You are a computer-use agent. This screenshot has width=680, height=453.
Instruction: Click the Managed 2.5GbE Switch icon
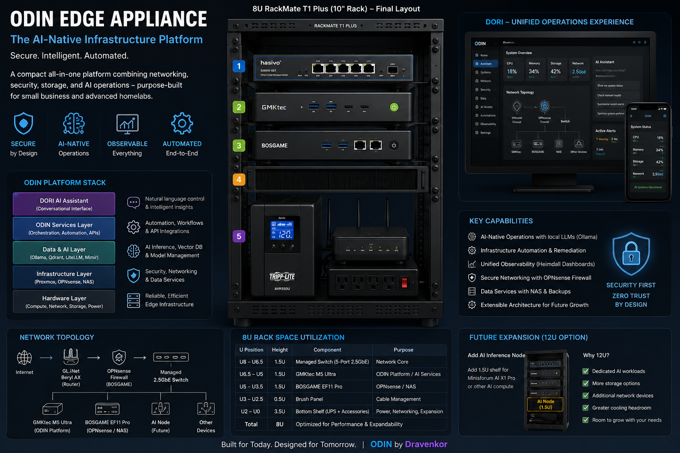[x=171, y=357]
